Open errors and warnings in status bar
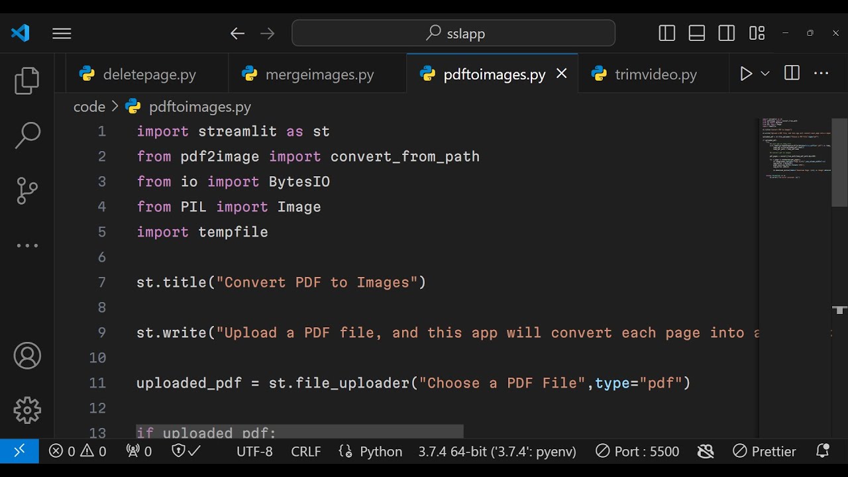848x477 pixels. click(x=78, y=451)
